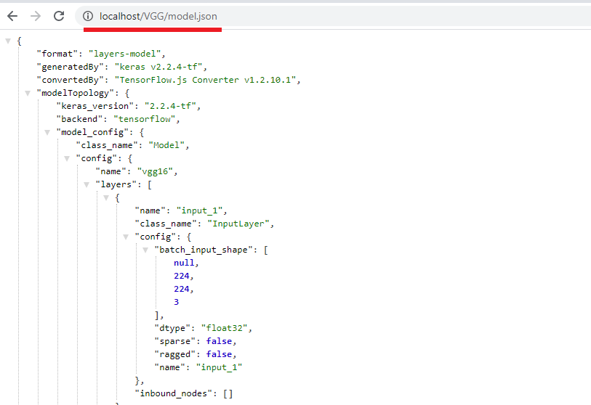Collapse the input_1 layer "config" node
The width and height of the screenshot is (591, 405).
click(126, 237)
